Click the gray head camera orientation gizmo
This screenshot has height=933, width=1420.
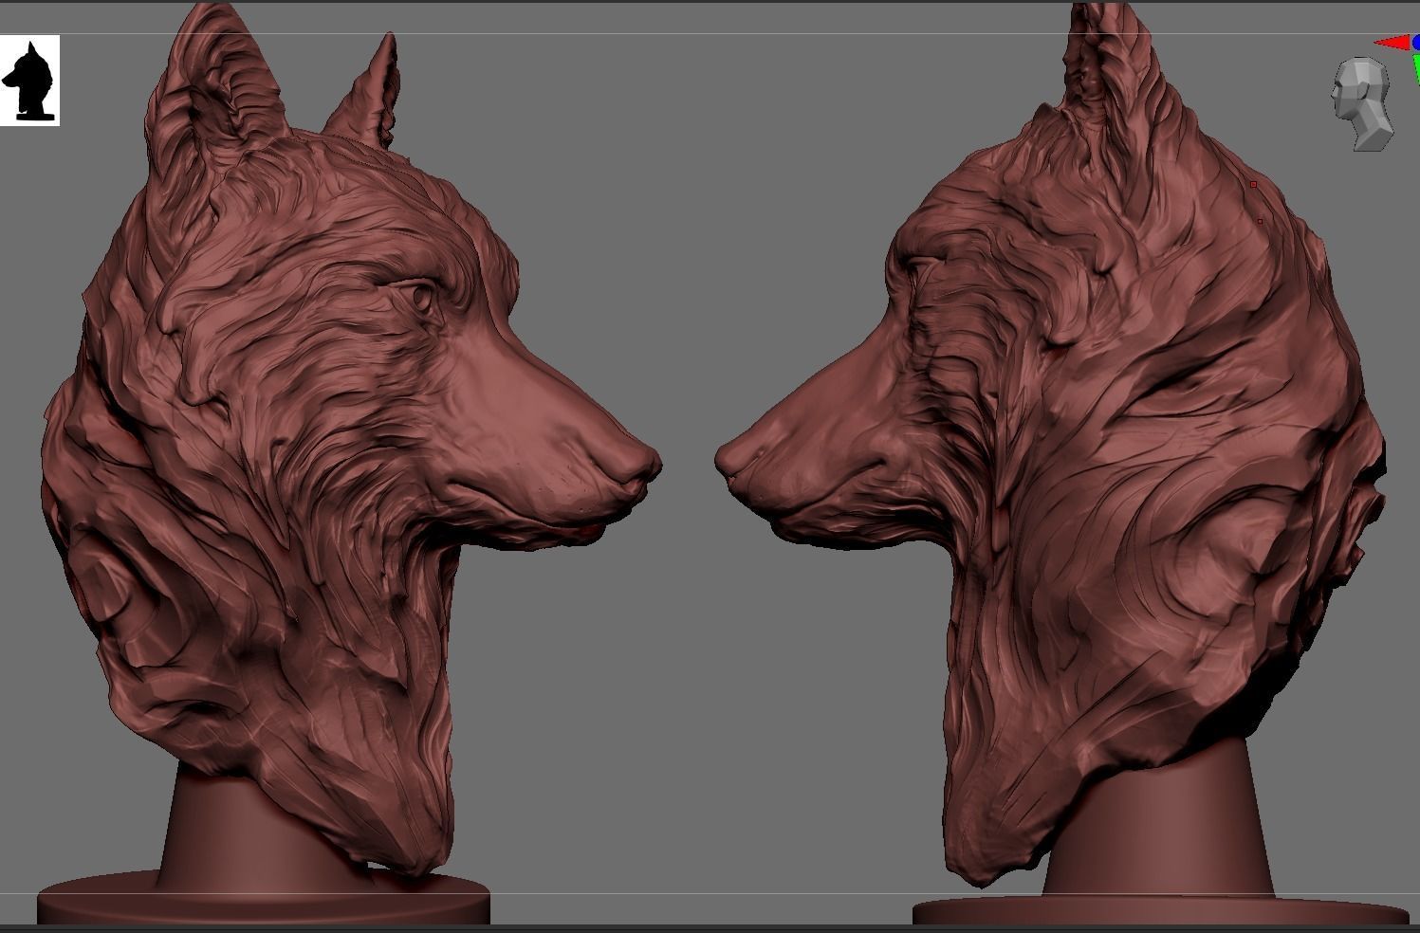coord(1363,104)
